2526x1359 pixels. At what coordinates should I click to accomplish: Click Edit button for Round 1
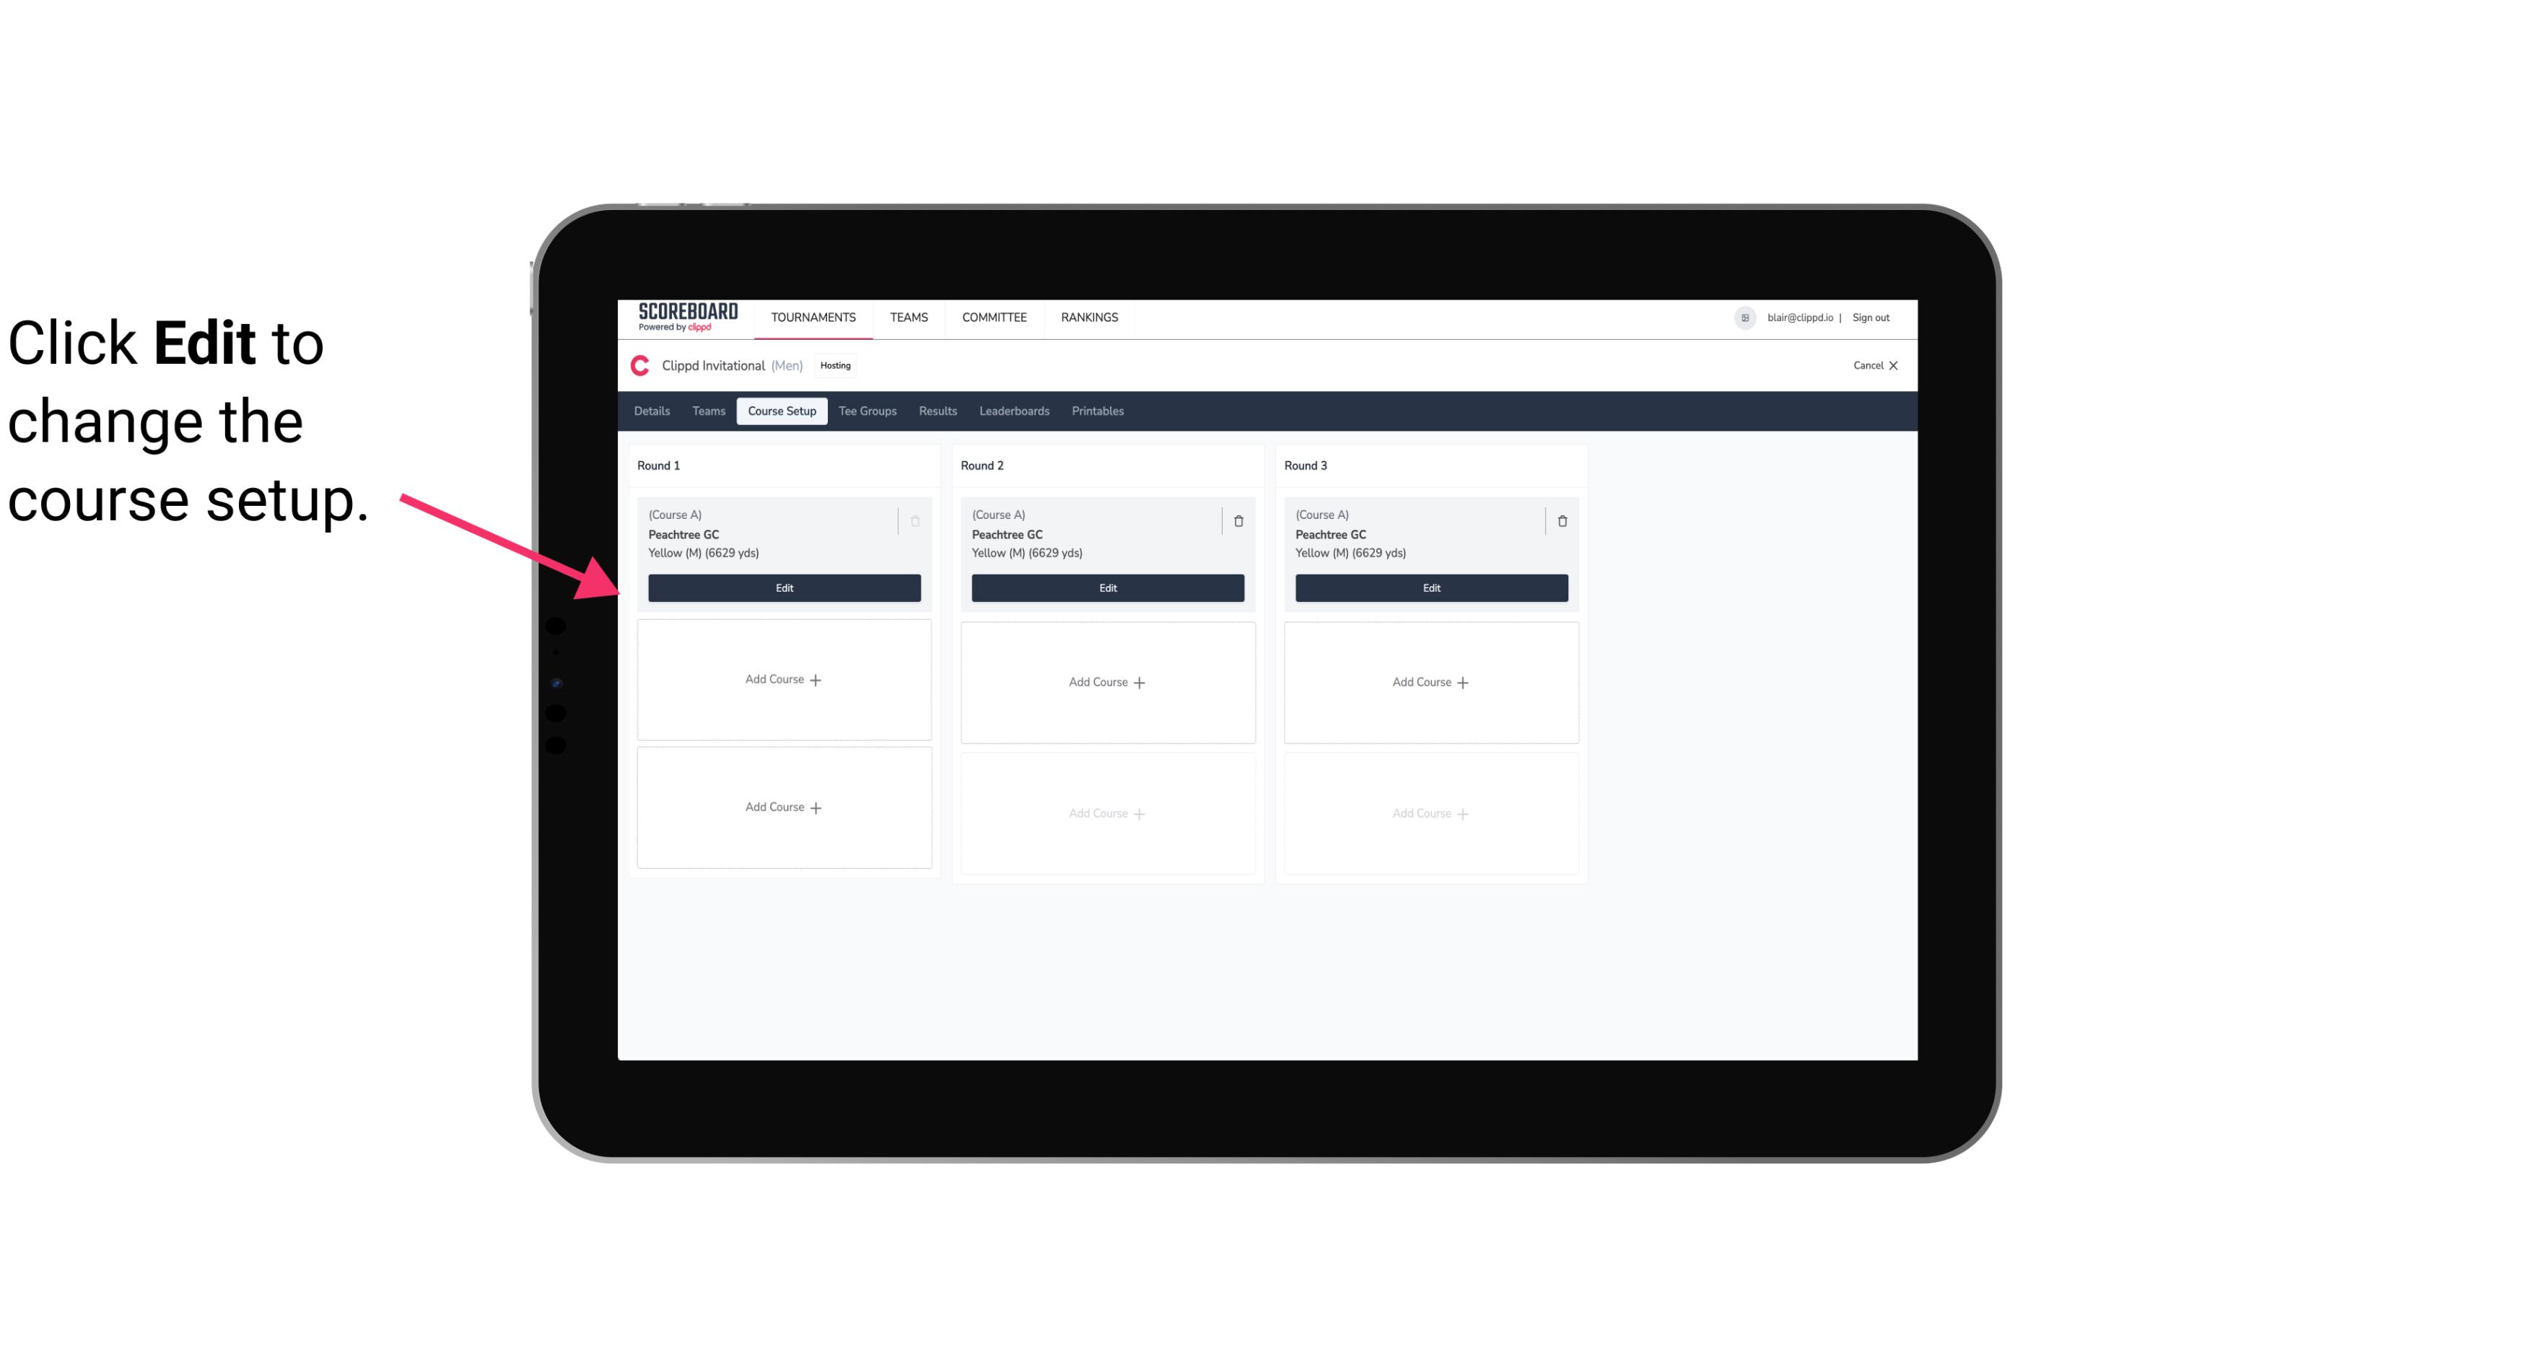tap(783, 587)
